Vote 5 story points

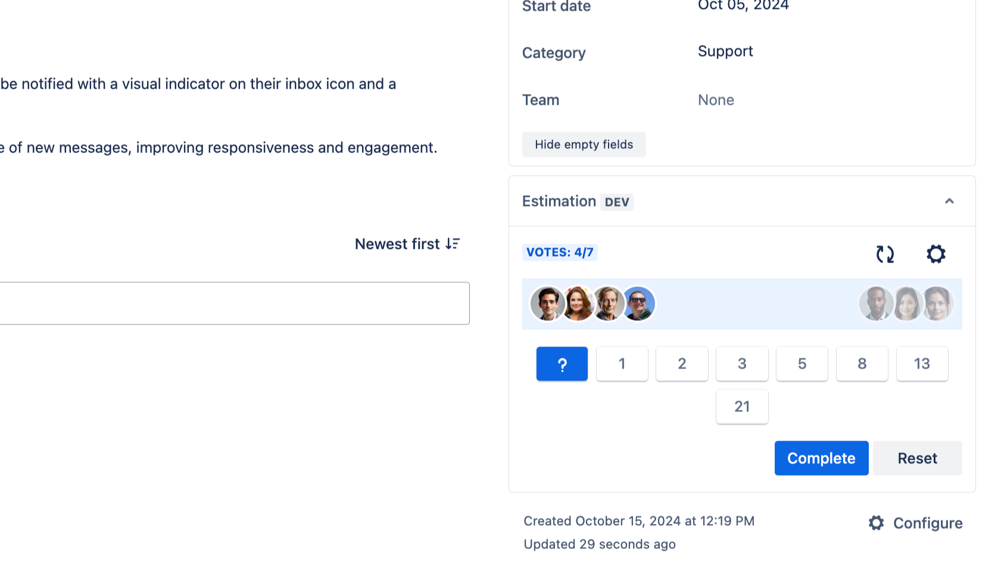(x=801, y=363)
